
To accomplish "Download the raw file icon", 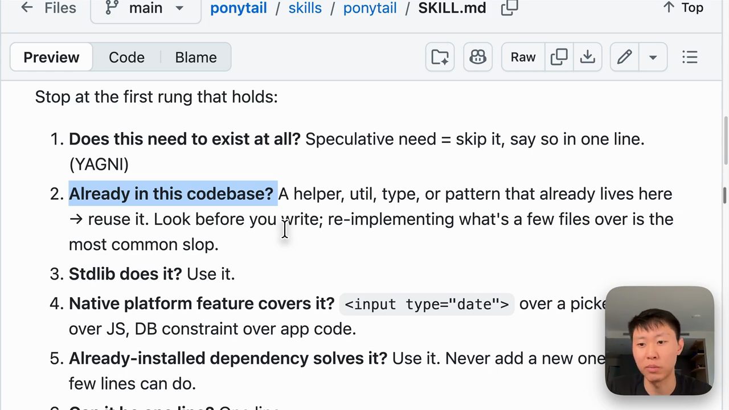I will pos(588,57).
